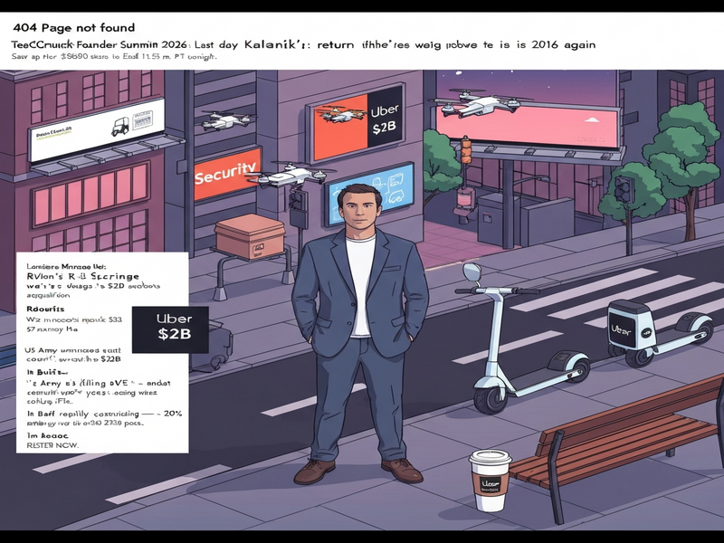The height and width of the screenshot is (543, 724).
Task: Click the card line ending with "20%"
Action: [x=104, y=414]
